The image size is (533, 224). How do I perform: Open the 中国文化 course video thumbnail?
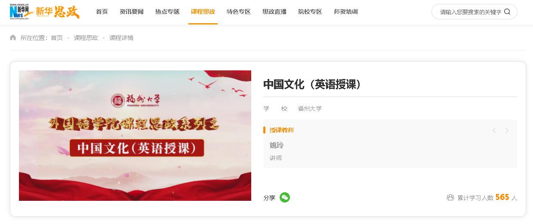pyautogui.click(x=135, y=136)
